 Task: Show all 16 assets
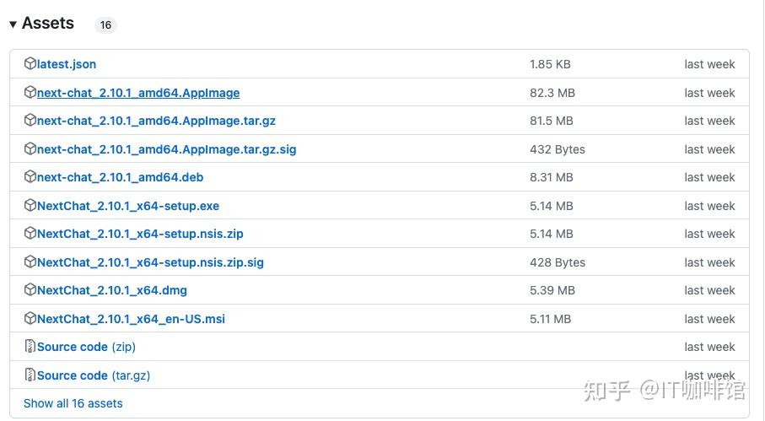point(73,403)
